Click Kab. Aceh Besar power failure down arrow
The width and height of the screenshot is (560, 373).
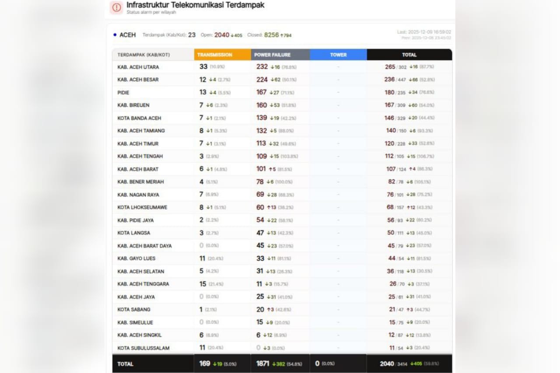pyautogui.click(x=272, y=80)
